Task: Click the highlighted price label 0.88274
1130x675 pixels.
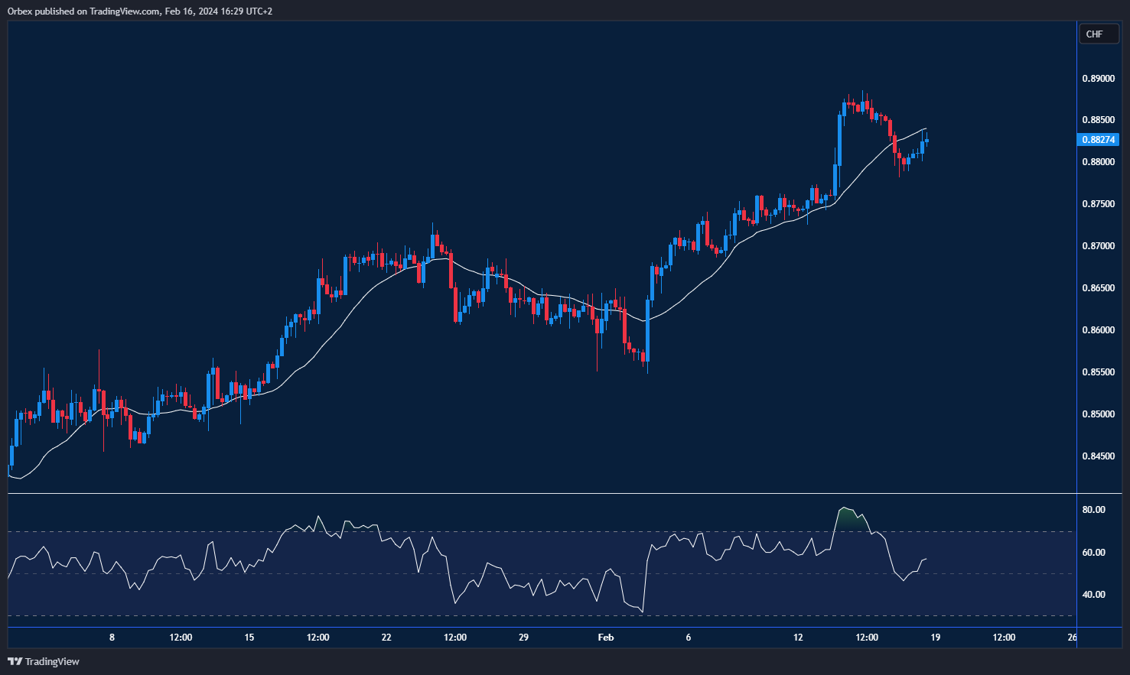Action: pyautogui.click(x=1097, y=139)
